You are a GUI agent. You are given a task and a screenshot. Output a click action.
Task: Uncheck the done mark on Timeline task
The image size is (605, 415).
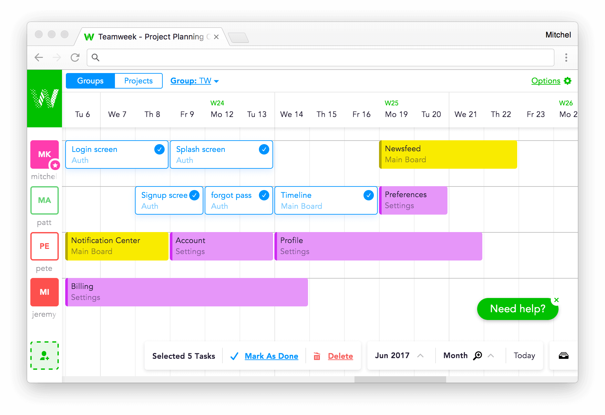point(368,195)
